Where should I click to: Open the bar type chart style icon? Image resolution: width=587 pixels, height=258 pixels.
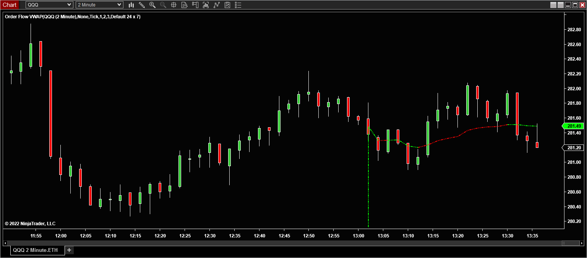tap(131, 5)
